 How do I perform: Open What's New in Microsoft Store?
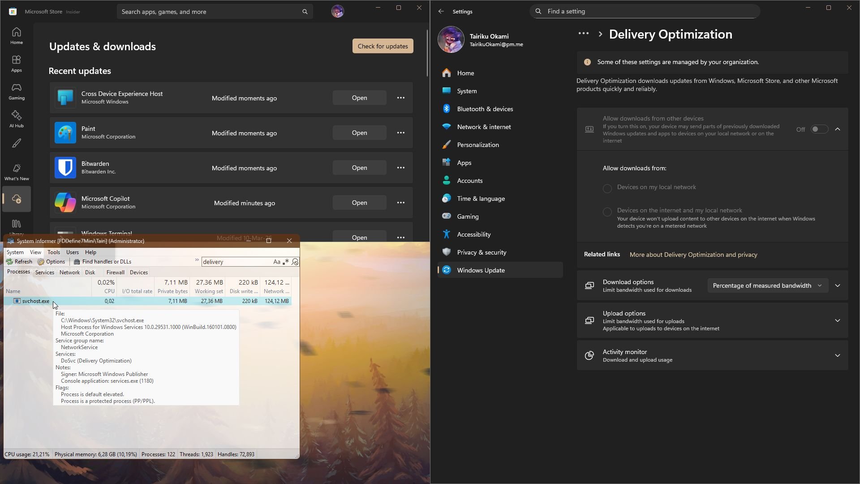[17, 172]
